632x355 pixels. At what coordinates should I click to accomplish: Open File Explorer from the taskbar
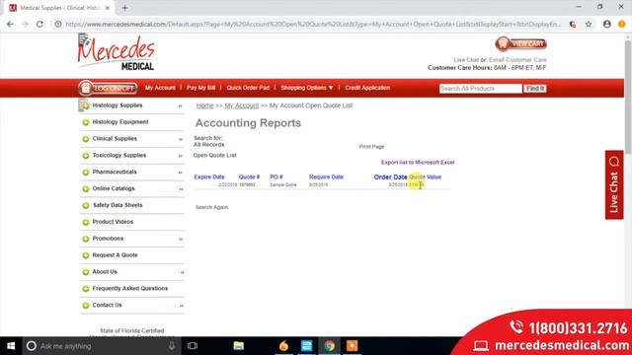239,346
